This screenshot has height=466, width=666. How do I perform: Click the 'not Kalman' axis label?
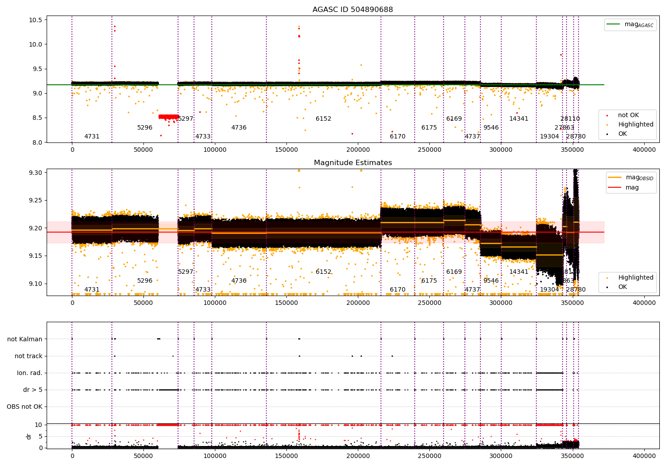point(25,339)
